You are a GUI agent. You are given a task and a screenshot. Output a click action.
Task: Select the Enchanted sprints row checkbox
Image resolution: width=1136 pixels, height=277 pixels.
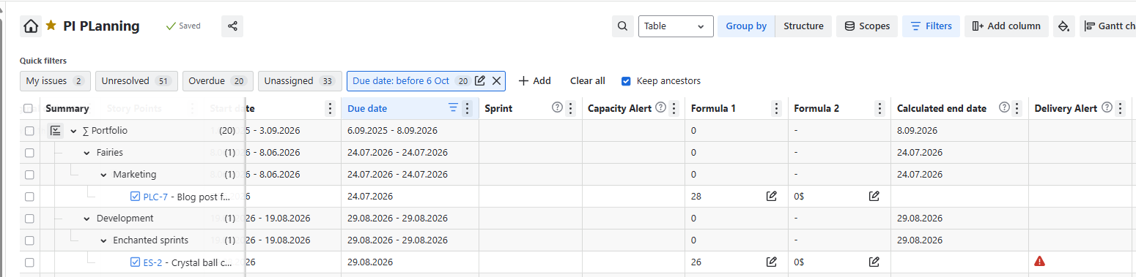[29, 240]
